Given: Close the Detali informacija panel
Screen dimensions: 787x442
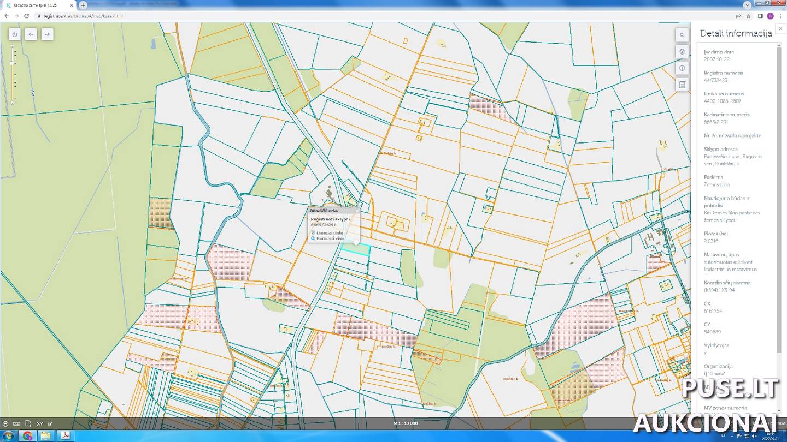Looking at the screenshot, I should 780,29.
